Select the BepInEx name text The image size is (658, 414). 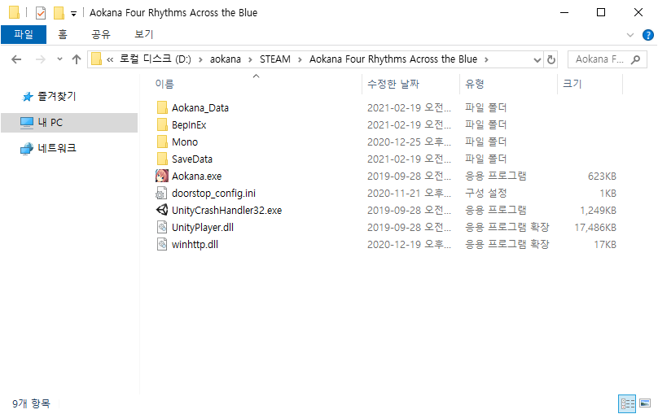[x=189, y=125]
